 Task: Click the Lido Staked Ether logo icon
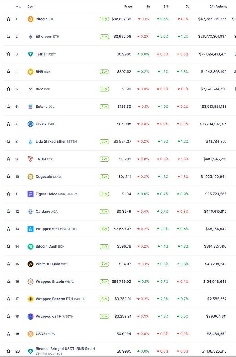pos(30,142)
